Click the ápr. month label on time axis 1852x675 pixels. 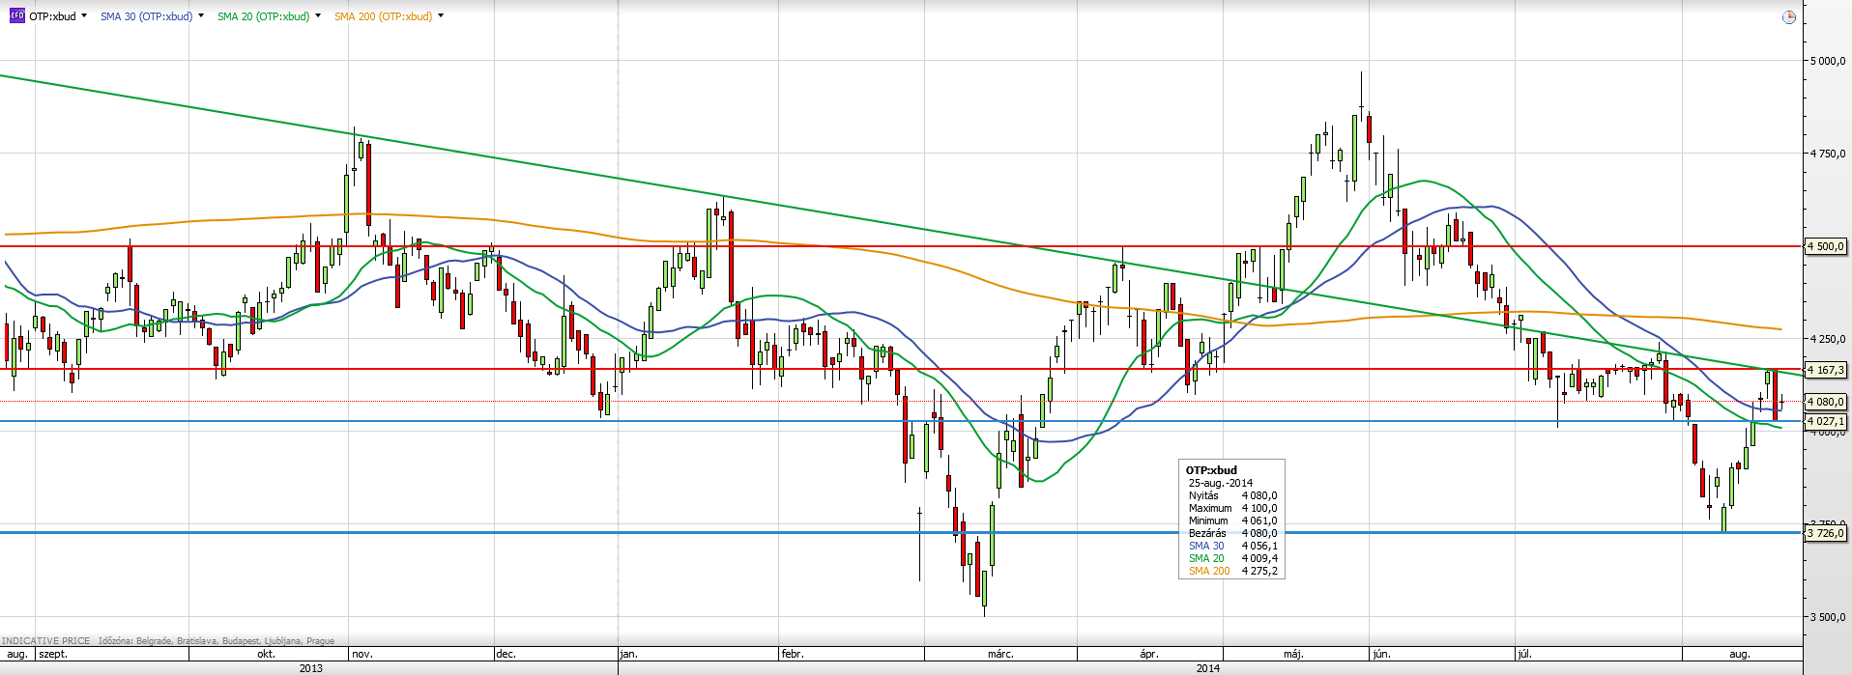tap(1148, 654)
